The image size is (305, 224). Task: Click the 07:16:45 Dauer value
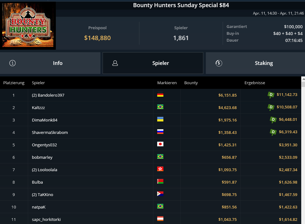click(294, 40)
